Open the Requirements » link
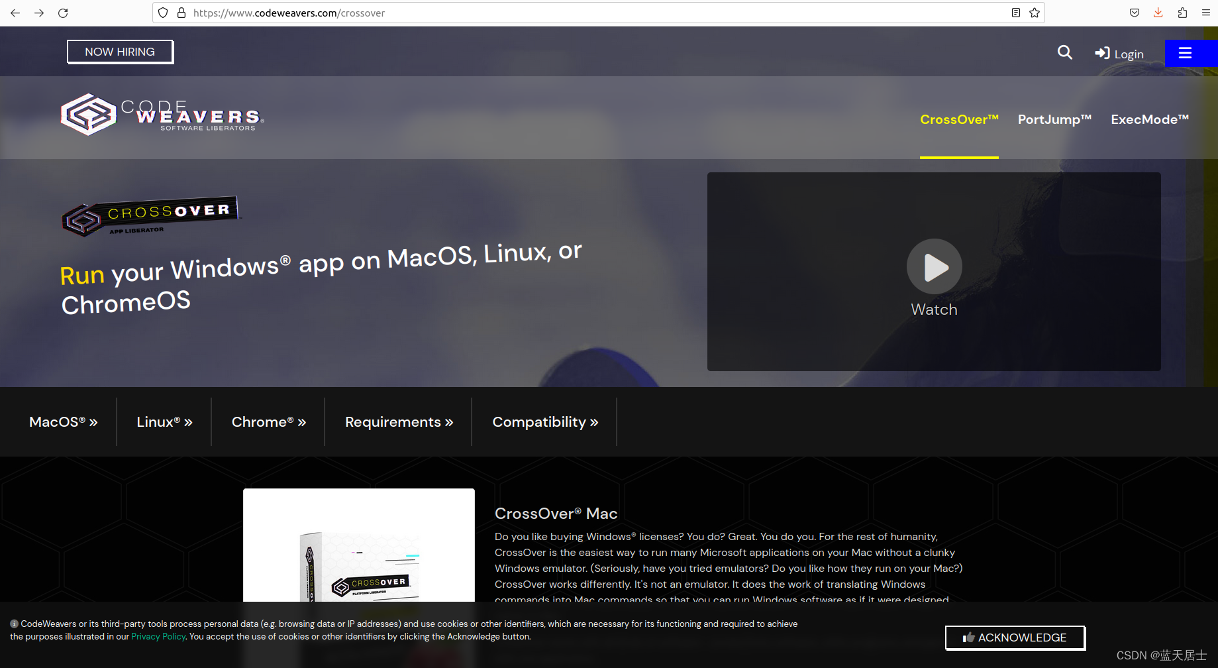 click(x=399, y=422)
